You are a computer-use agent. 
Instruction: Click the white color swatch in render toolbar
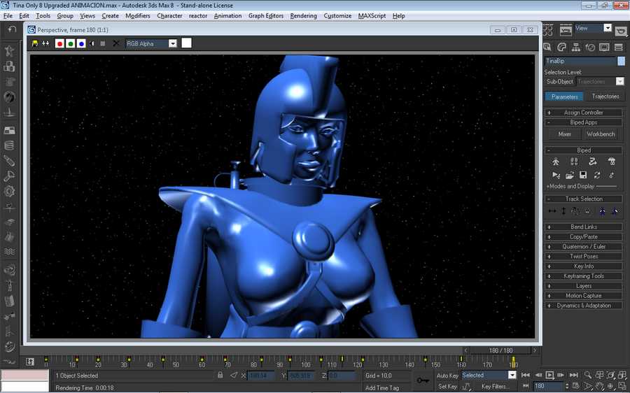point(186,43)
